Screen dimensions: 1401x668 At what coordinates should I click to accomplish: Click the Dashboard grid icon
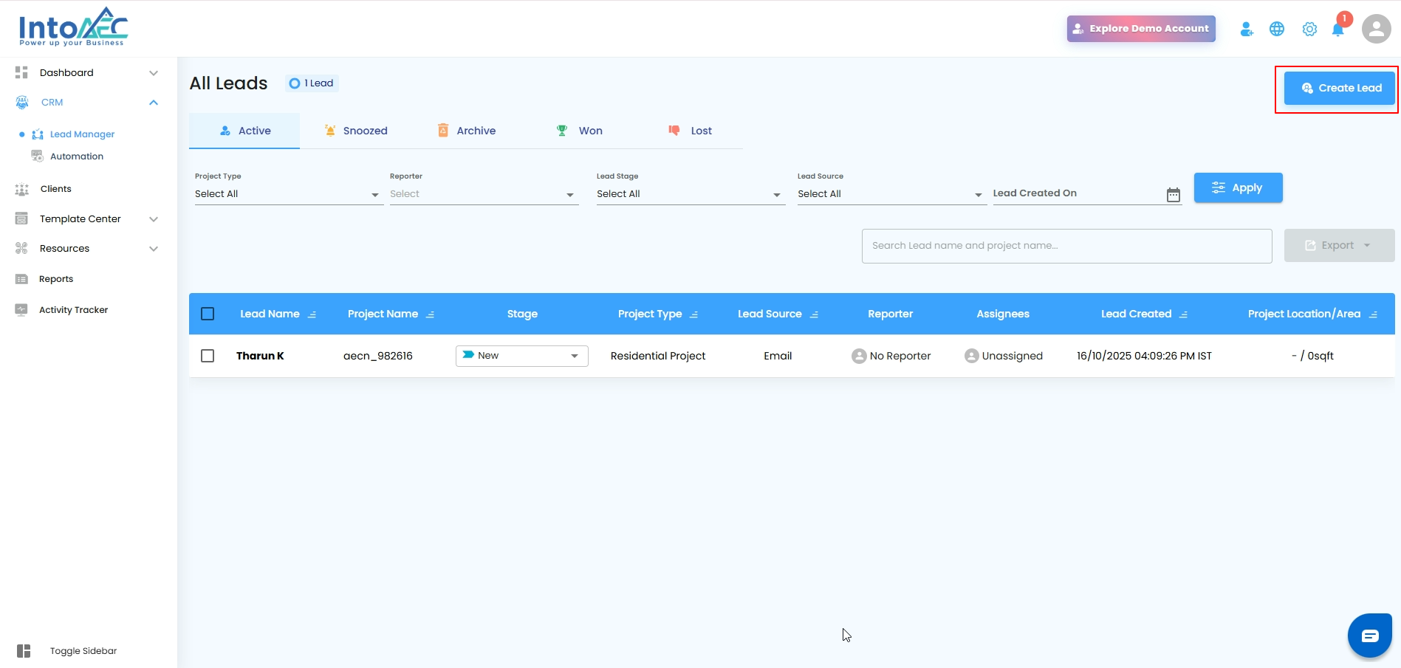[21, 72]
